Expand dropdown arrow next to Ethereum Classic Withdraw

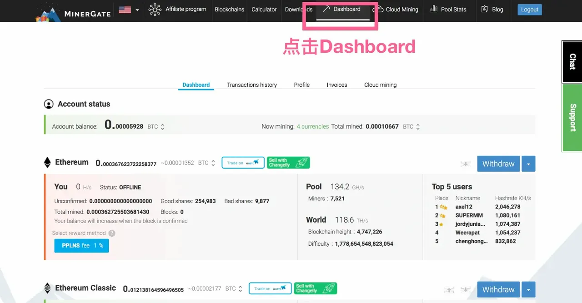528,290
